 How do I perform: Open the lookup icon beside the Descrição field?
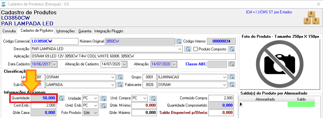[x=187, y=49]
